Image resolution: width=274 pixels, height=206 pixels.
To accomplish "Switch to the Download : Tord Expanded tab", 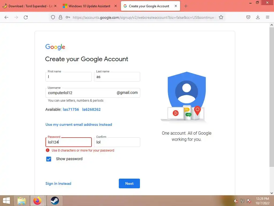I will click(30, 6).
